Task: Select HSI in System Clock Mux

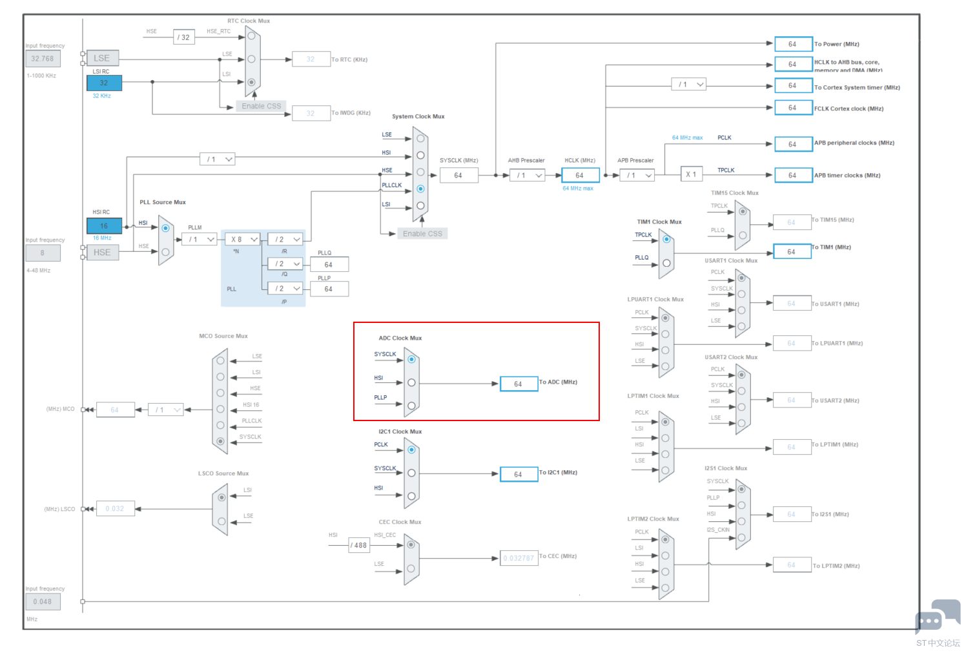Action: (x=420, y=155)
